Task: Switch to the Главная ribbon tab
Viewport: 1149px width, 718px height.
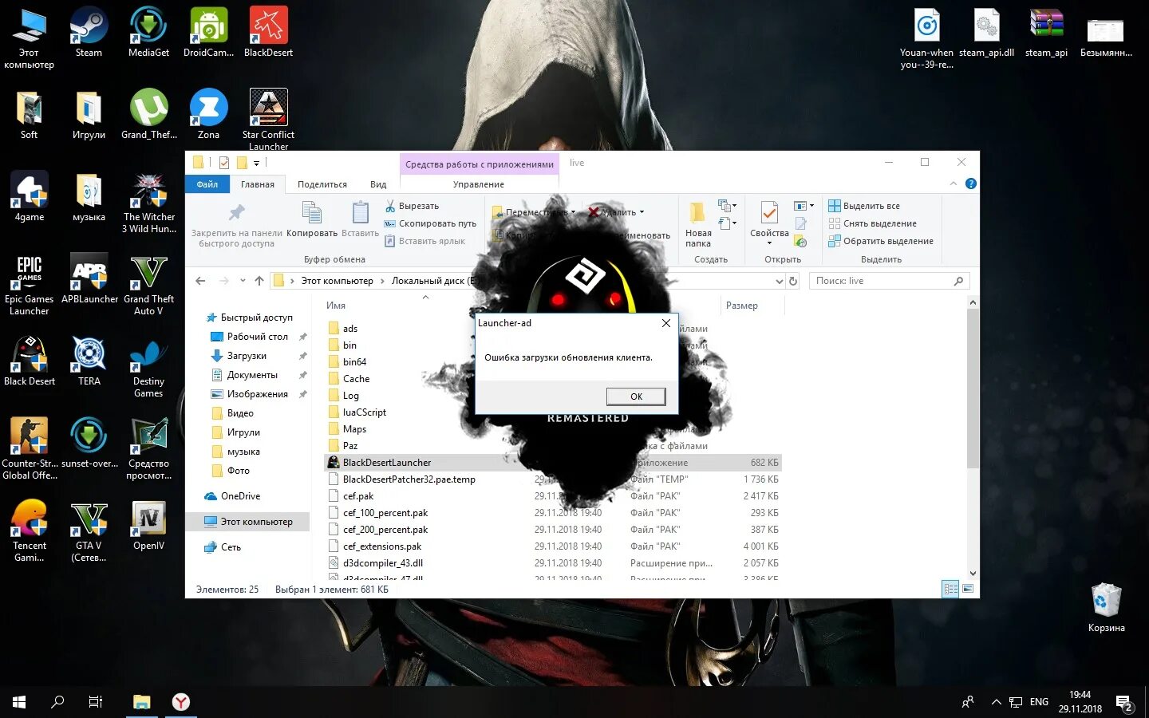Action: pyautogui.click(x=258, y=184)
